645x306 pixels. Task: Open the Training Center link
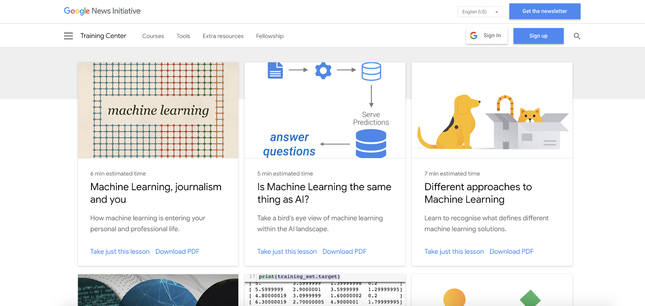(x=103, y=36)
